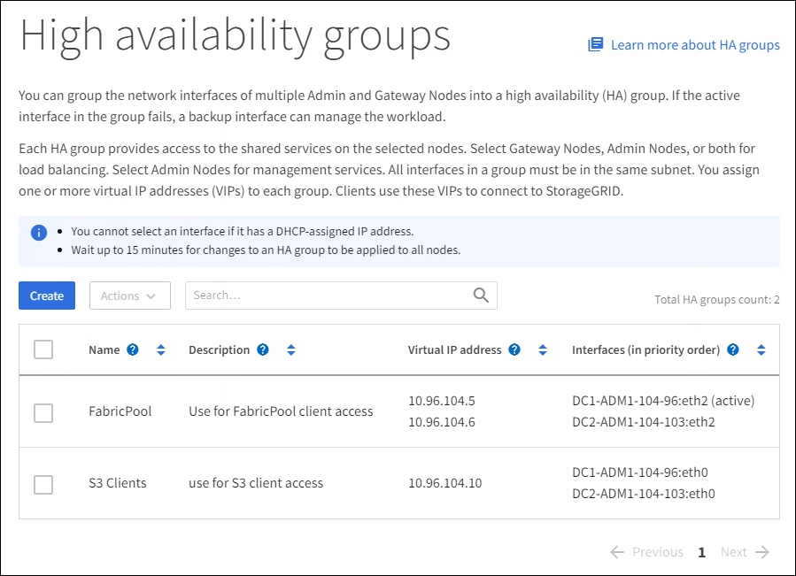The width and height of the screenshot is (796, 576).
Task: Tick the S3 Clients row checkbox
Action: click(43, 484)
